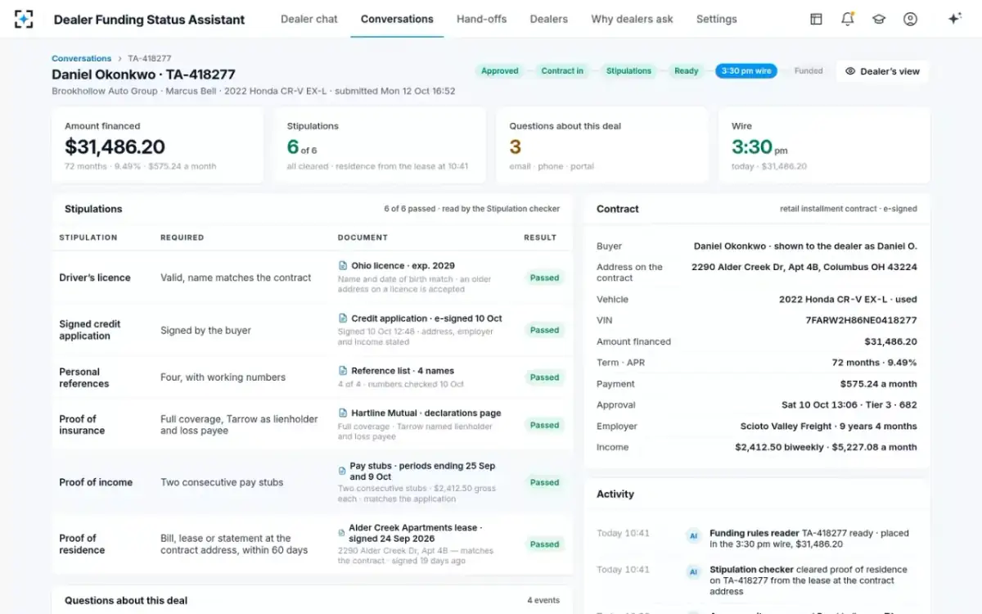This screenshot has width=982, height=614.
Task: Click the REQUIRED column header
Action: [182, 237]
